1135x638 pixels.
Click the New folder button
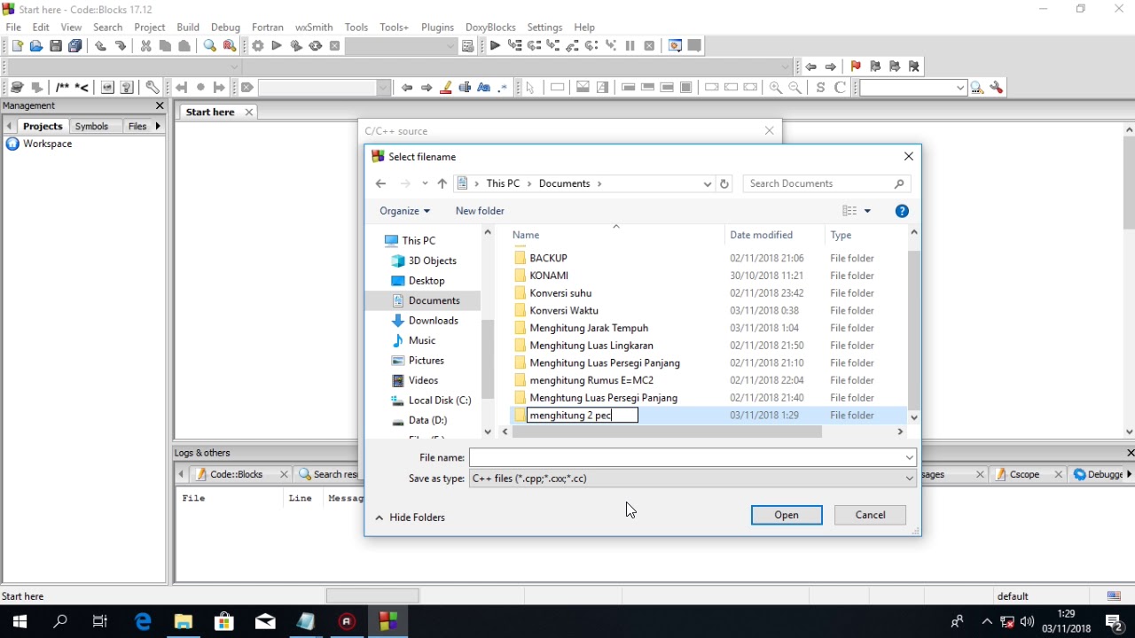[x=480, y=211]
